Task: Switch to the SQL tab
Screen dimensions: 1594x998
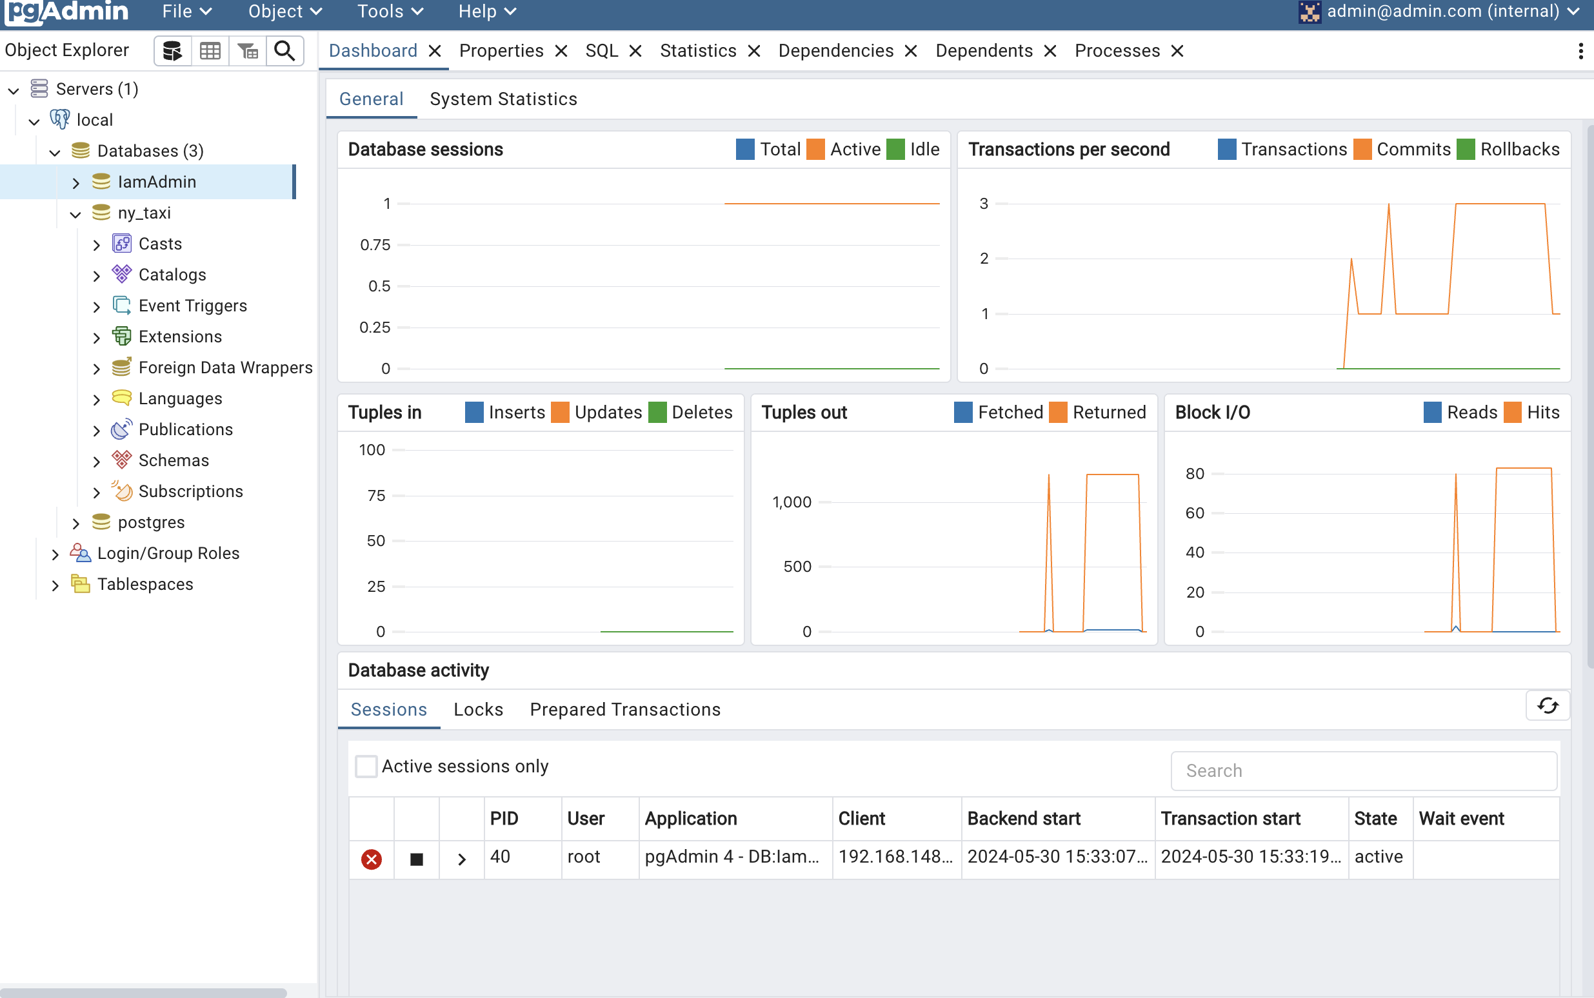Action: [x=602, y=51]
